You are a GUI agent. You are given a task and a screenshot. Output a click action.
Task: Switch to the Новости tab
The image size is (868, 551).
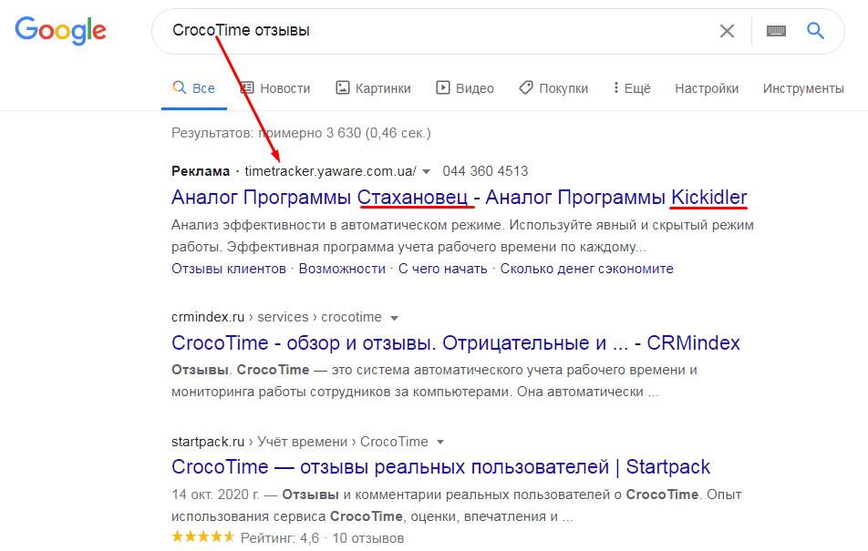[x=274, y=88]
